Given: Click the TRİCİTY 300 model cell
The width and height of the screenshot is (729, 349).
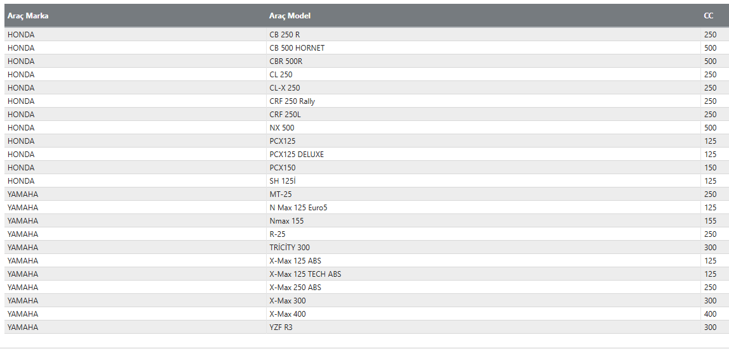Looking at the screenshot, I should pyautogui.click(x=290, y=248).
